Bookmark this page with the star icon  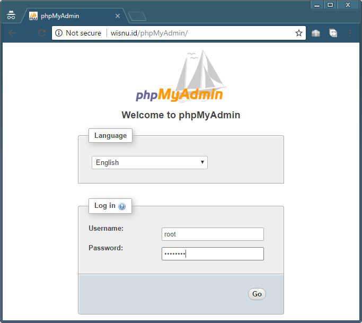(x=299, y=33)
